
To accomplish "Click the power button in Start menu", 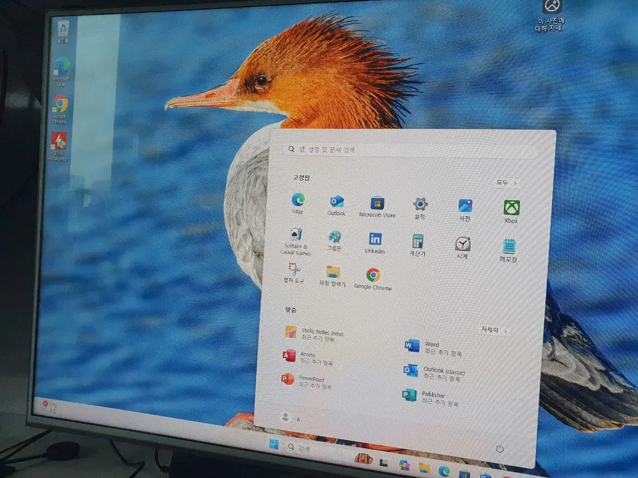I will (500, 449).
